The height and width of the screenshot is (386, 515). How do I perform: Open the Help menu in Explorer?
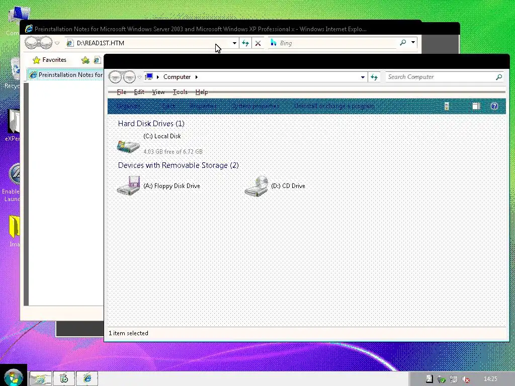(x=202, y=92)
